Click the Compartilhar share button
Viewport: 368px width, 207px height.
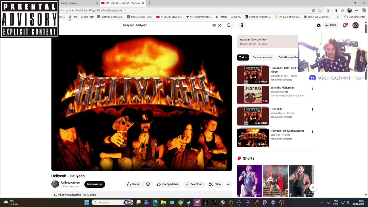(168, 184)
